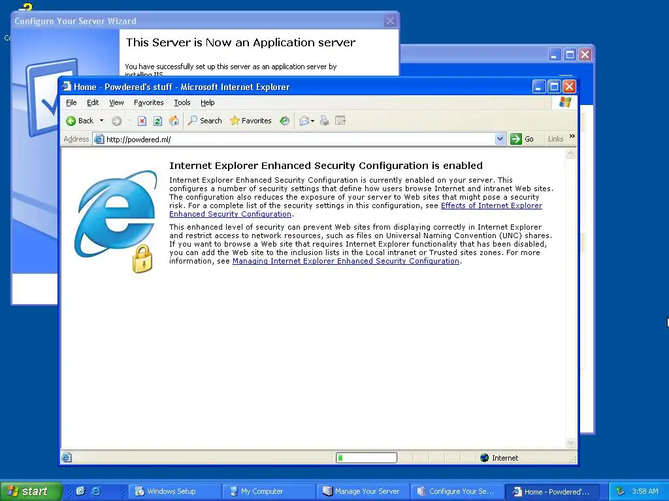Close the background Manage Your Server window
Screen dimensions: 669x501
pos(585,55)
